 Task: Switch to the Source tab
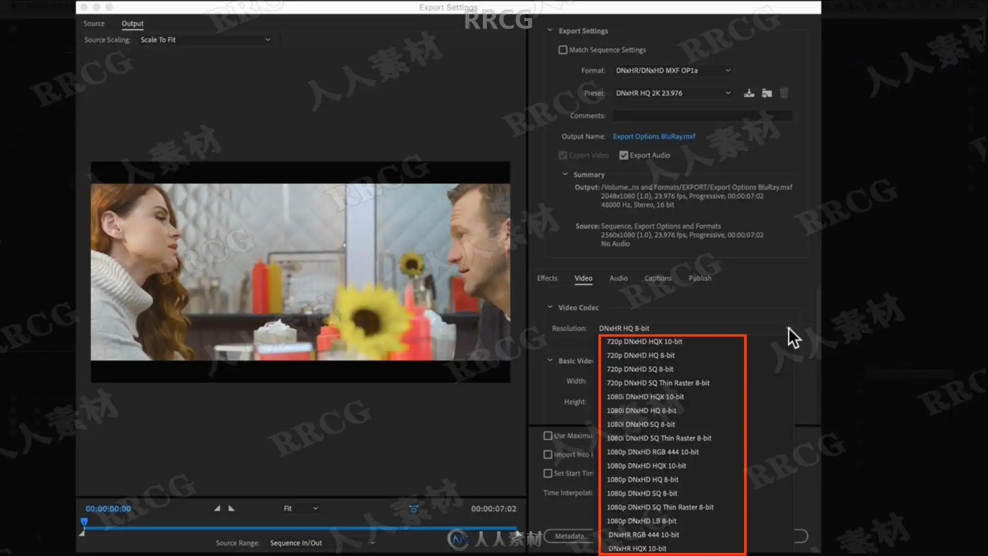[94, 24]
